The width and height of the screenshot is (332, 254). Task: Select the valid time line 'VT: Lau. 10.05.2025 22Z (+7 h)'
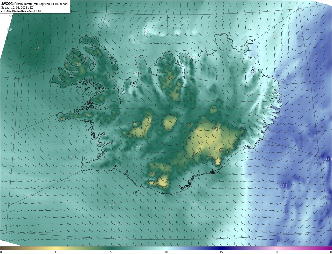(21, 11)
